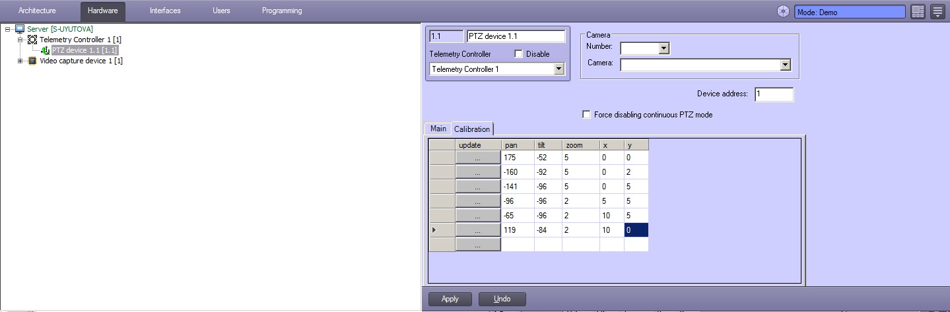Switch to the Main tab
The height and width of the screenshot is (312, 950).
point(438,129)
